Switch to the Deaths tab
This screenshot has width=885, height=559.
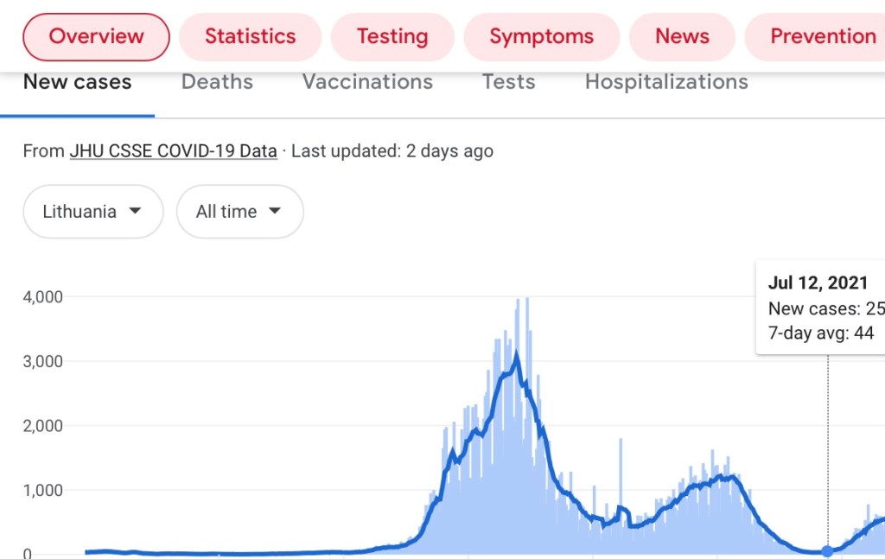click(217, 83)
